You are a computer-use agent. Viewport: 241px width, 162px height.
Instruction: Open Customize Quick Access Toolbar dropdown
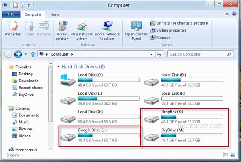(29, 5)
